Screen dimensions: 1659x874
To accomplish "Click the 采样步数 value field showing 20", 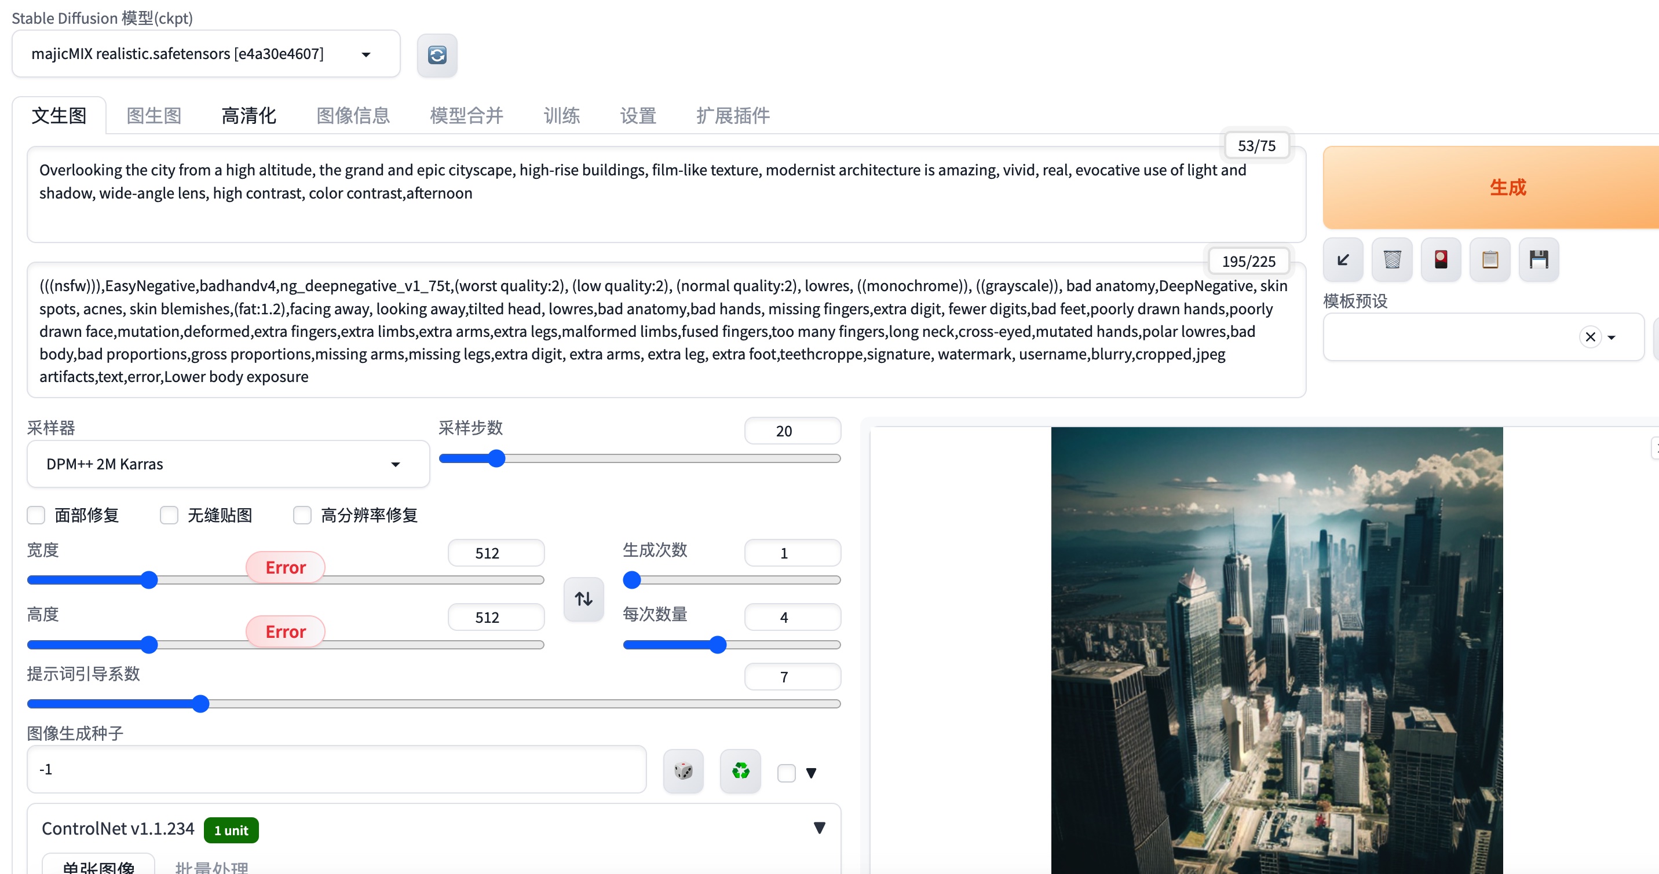I will 792,431.
